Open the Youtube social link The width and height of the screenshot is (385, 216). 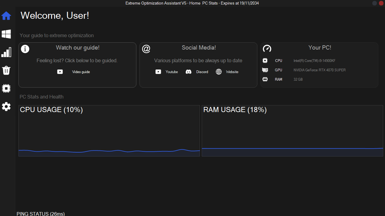(x=172, y=72)
